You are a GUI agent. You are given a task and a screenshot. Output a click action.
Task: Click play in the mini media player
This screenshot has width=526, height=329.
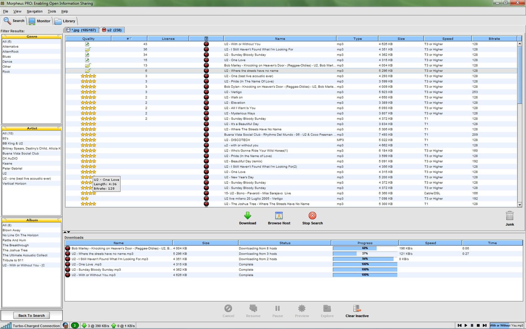[466, 326]
